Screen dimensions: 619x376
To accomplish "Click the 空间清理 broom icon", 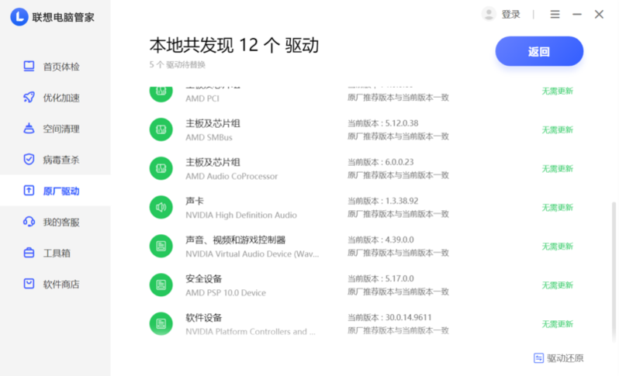I will (x=29, y=129).
